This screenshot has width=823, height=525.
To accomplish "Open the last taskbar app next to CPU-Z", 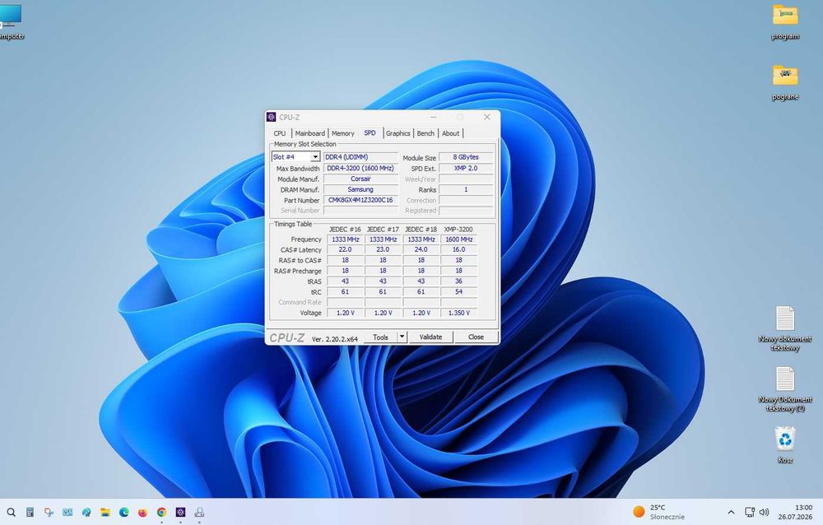I will pyautogui.click(x=199, y=513).
